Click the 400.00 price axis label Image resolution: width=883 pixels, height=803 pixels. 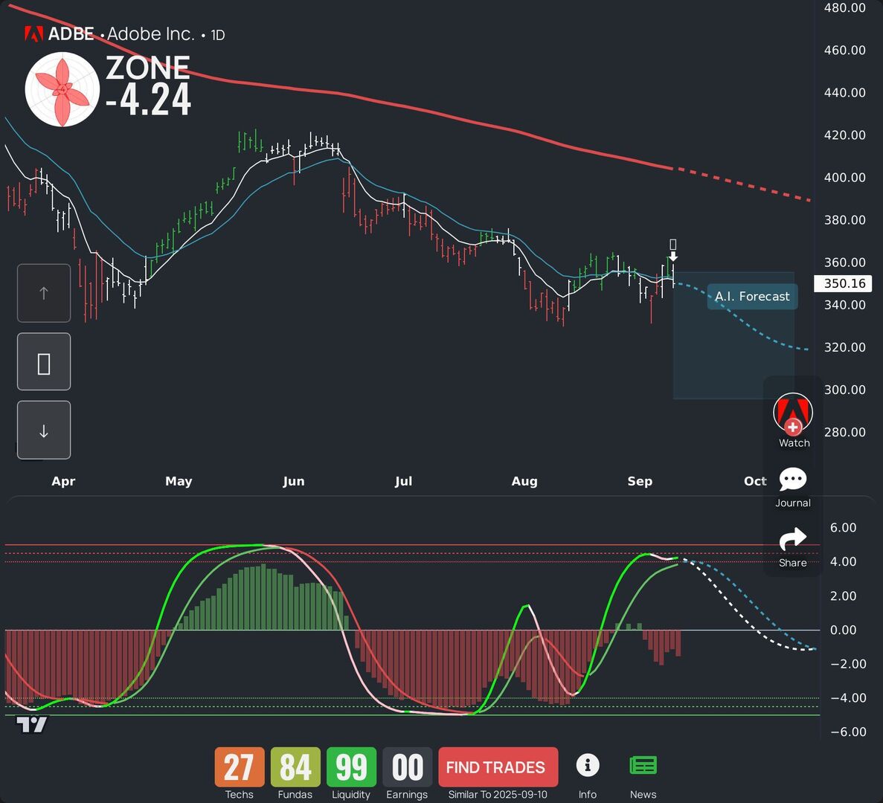[x=845, y=177]
